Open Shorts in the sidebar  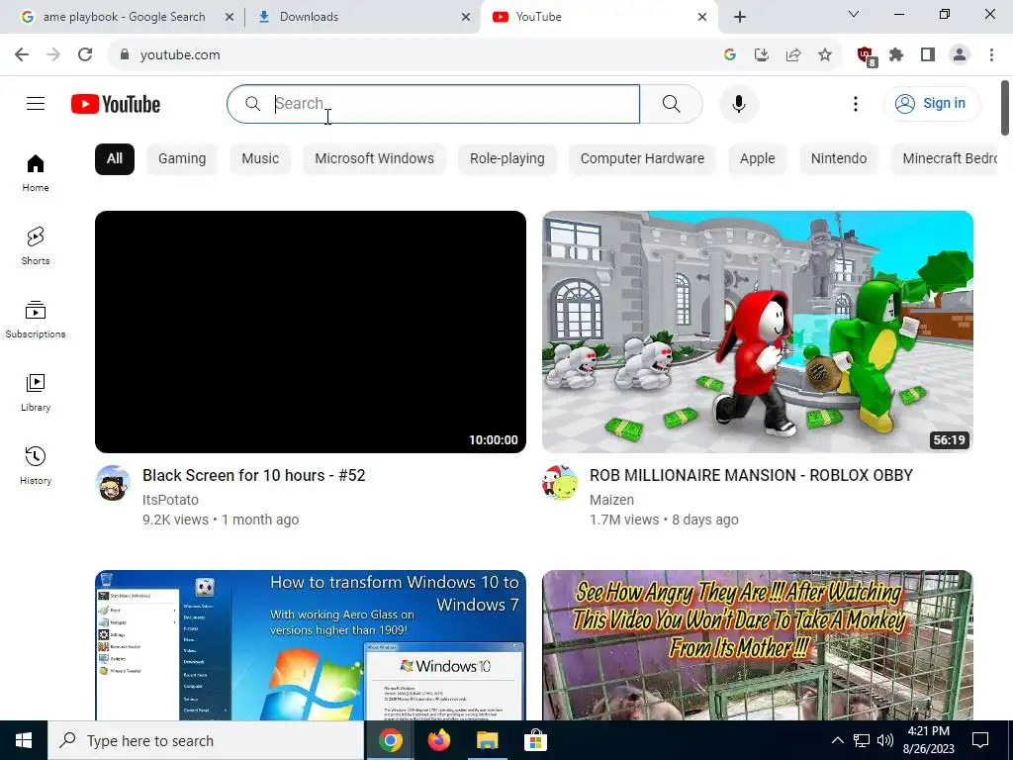pos(36,246)
